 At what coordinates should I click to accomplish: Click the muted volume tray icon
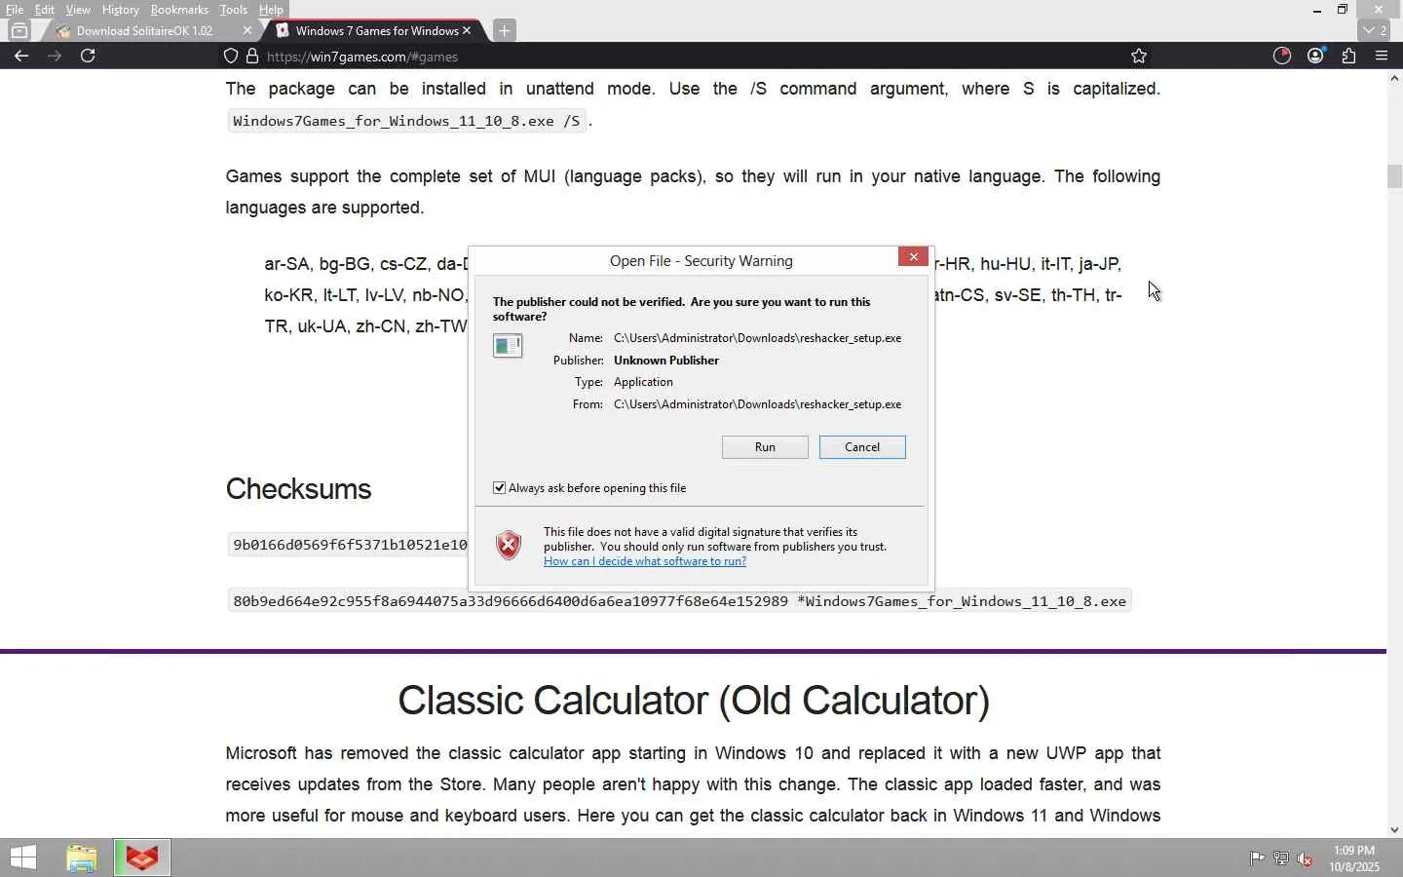[x=1306, y=858]
